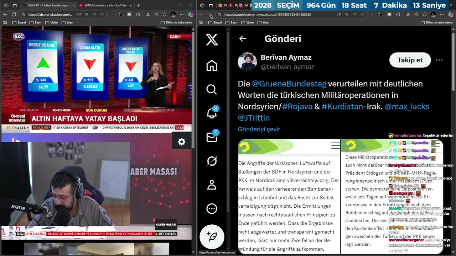Open Workspaces icon in left browser

pos(5,5)
